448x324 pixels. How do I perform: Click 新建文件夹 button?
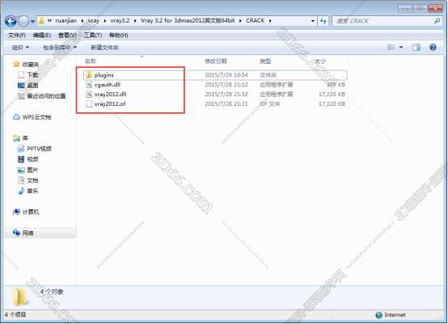[x=104, y=48]
